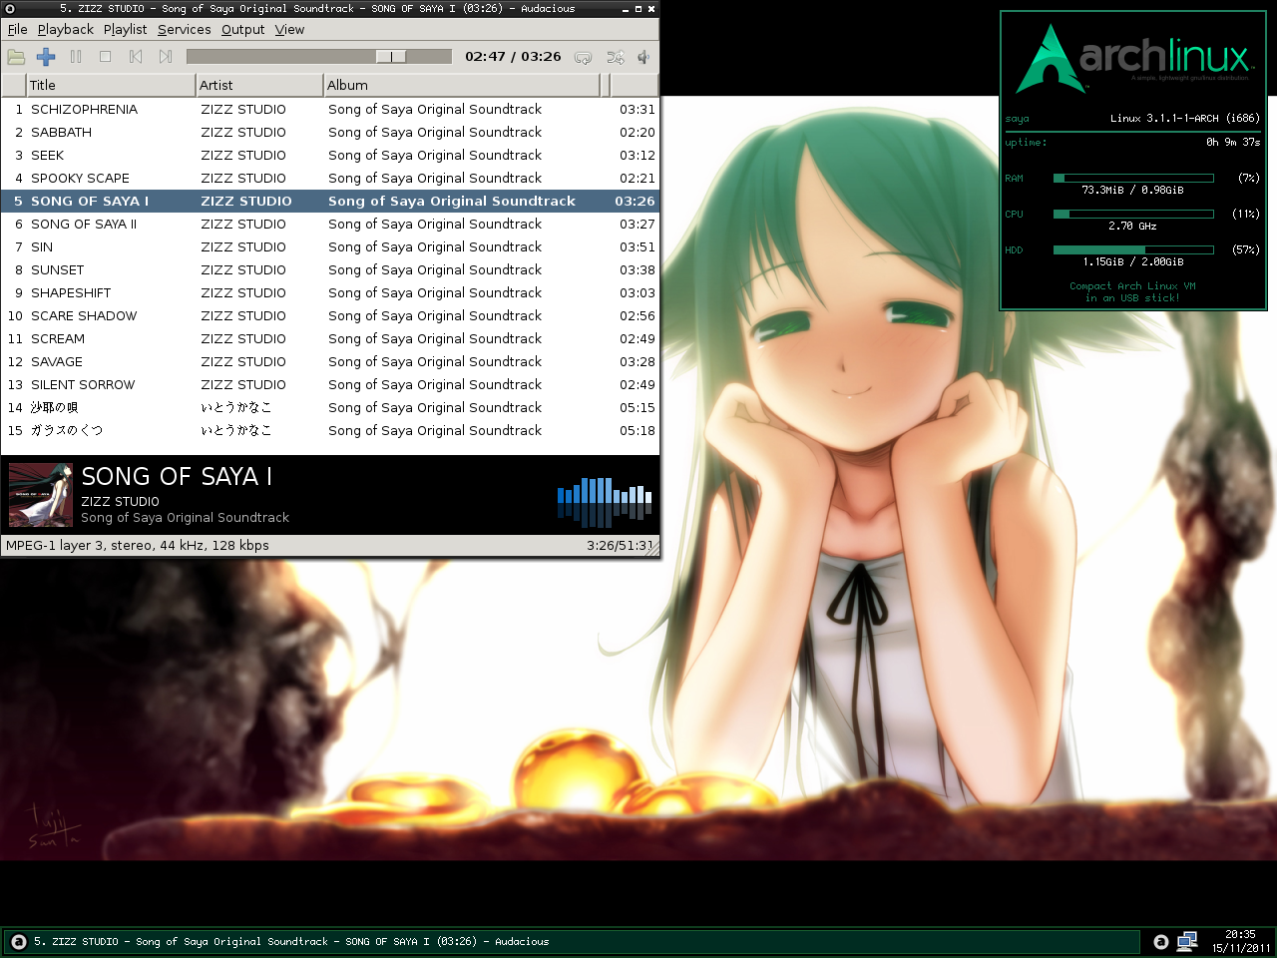
Task: Select track 2 SABBATH
Action: (x=330, y=132)
